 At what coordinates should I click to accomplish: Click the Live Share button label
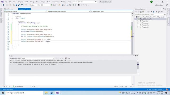coord(160,5)
